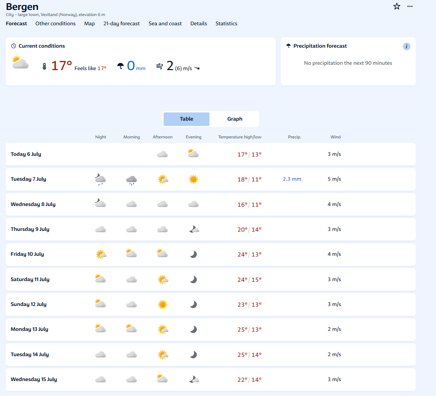Open the three-dot more options menu
This screenshot has height=396, width=436.
[410, 6]
